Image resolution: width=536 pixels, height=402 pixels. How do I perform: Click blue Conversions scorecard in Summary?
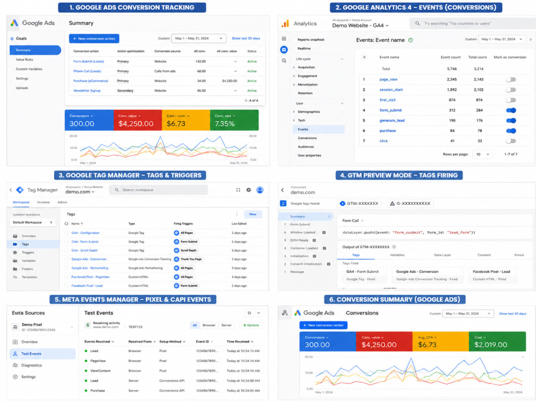coord(89,120)
